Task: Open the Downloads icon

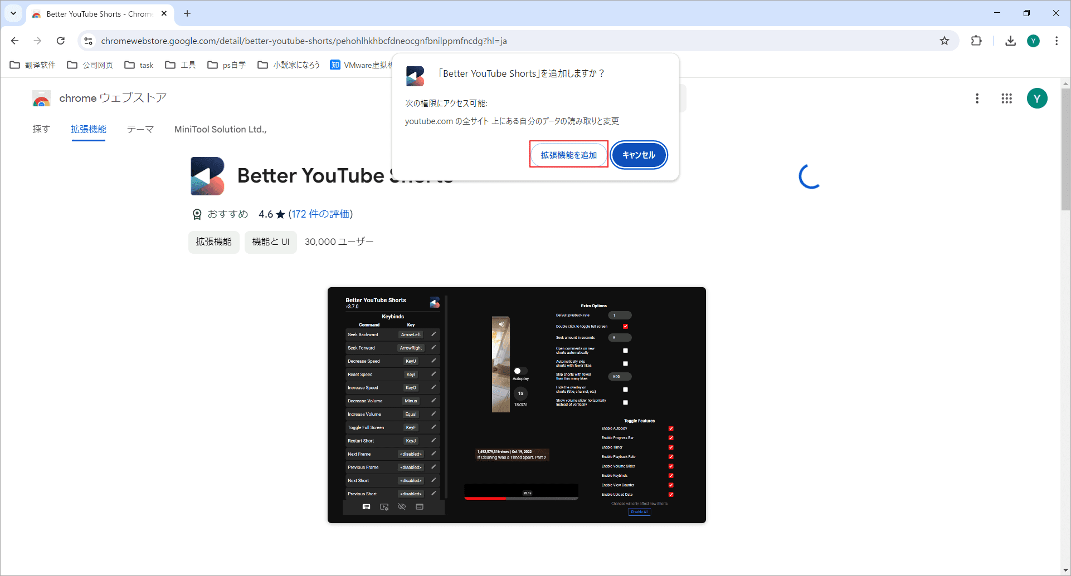Action: (1010, 41)
